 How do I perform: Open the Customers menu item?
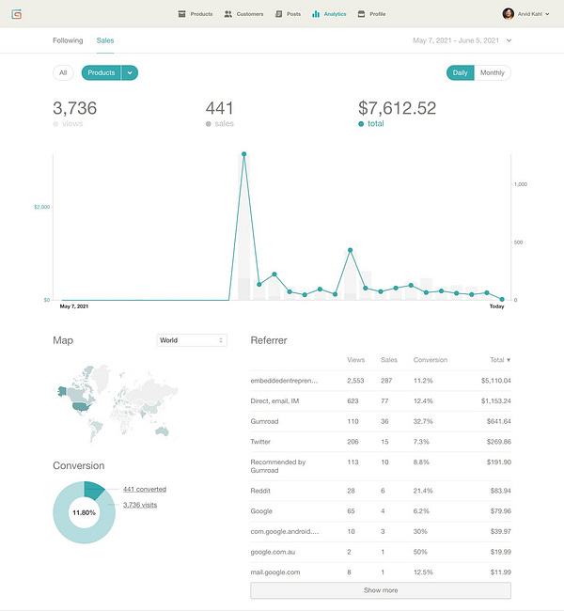(x=244, y=14)
